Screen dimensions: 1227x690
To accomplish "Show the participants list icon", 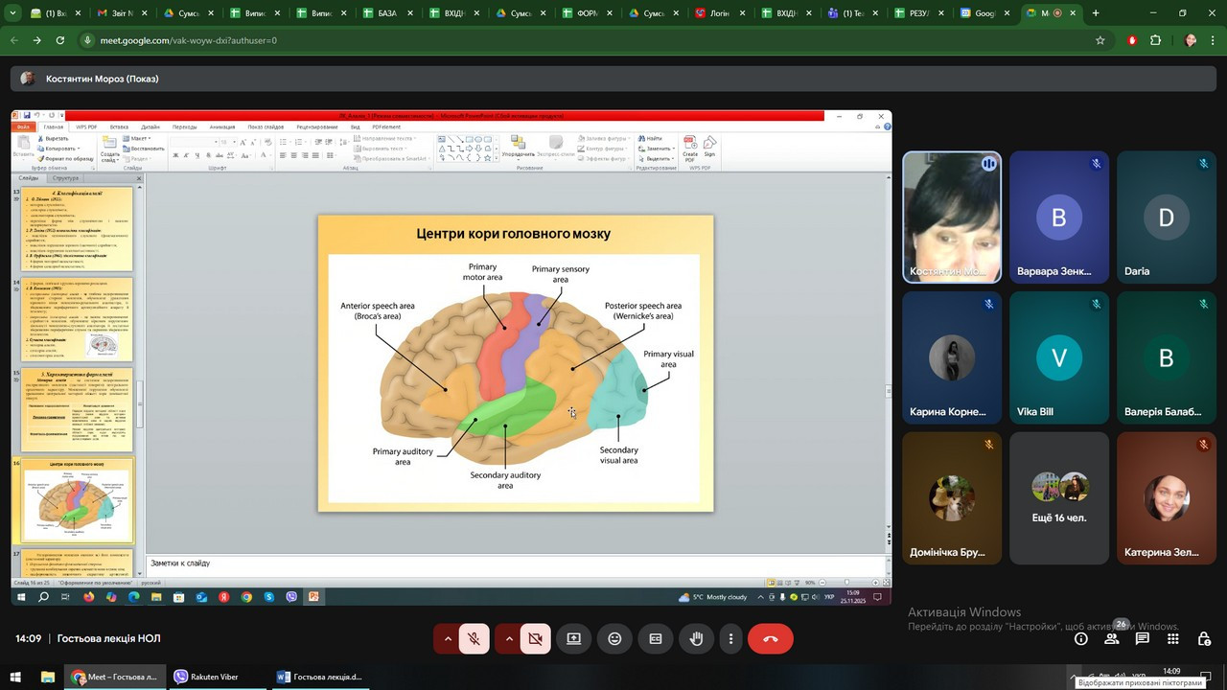I will pyautogui.click(x=1111, y=638).
